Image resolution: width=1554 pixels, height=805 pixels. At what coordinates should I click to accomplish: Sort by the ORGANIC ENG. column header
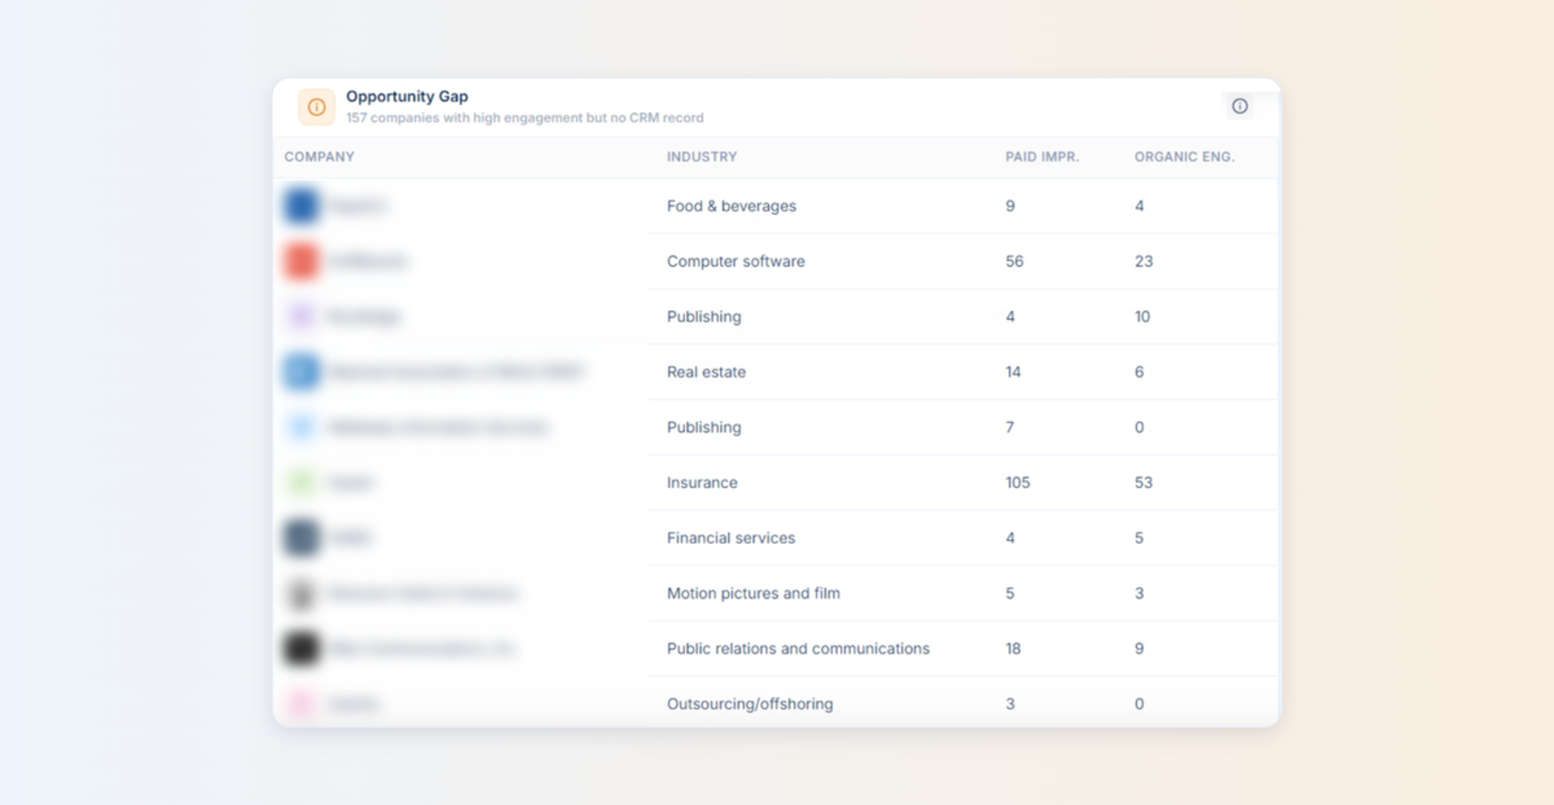[x=1184, y=157]
